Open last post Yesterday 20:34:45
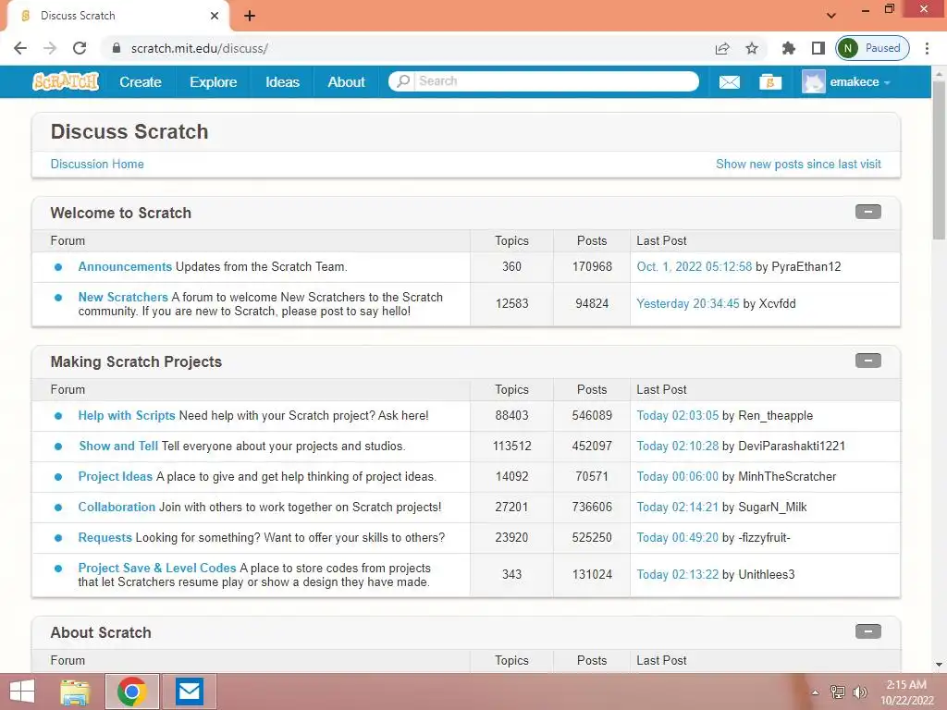This screenshot has width=947, height=710. (x=688, y=303)
